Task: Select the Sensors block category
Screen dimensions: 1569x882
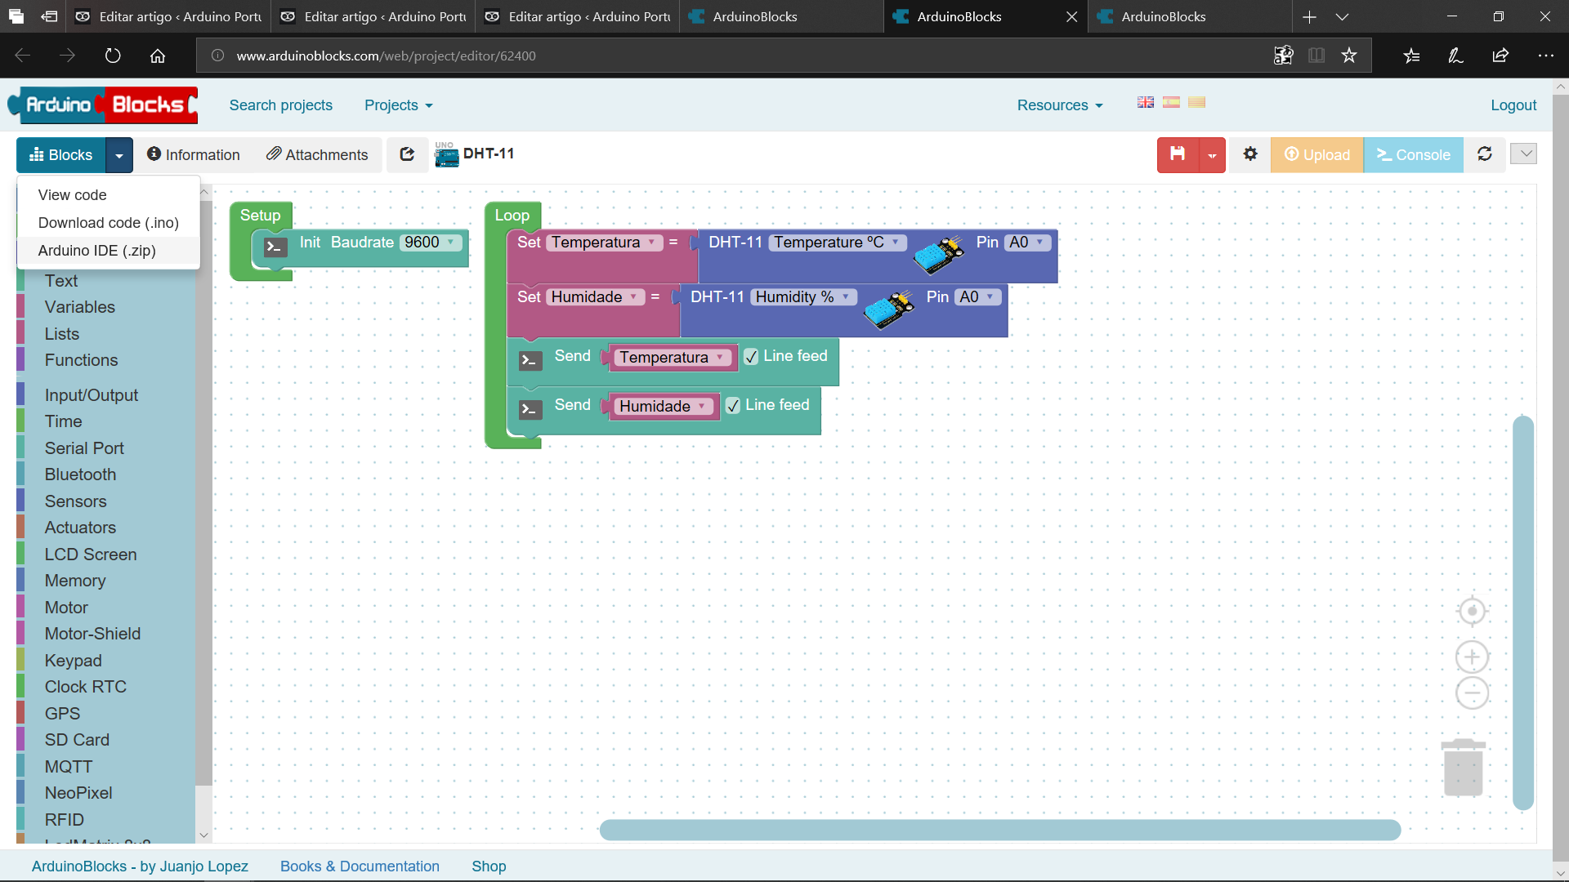Action: [x=75, y=501]
